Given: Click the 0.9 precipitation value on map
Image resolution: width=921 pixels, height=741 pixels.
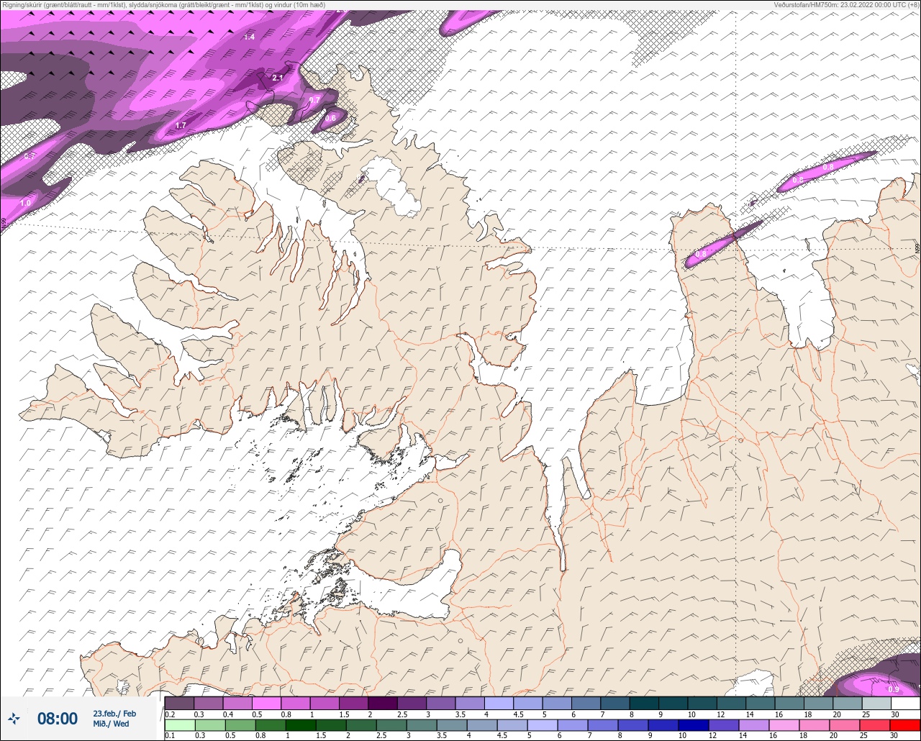Looking at the screenshot, I should [x=894, y=689].
